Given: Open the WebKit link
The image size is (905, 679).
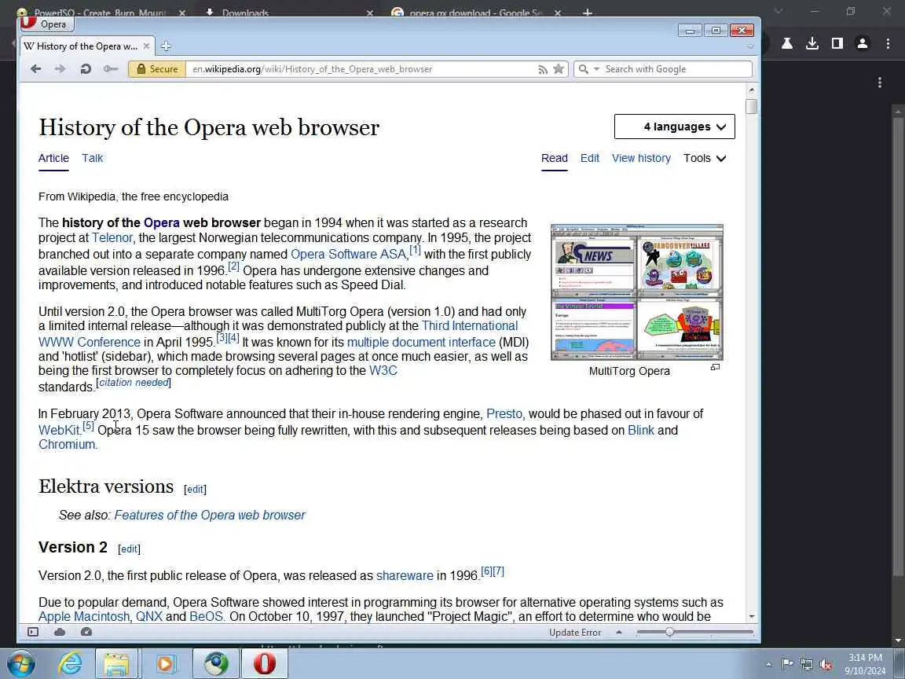Looking at the screenshot, I should click(x=59, y=430).
